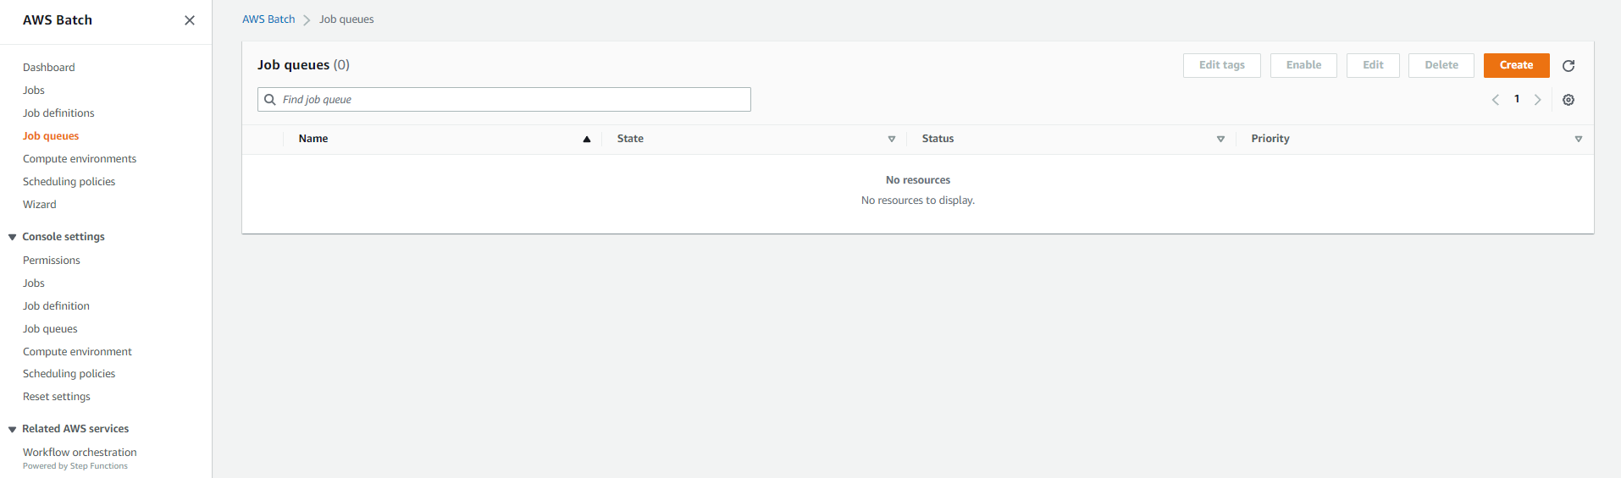Open the Wizard page
Viewport: 1621px width, 478px height.
(x=40, y=205)
